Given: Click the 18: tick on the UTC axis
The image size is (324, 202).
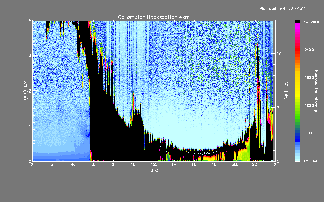Looking at the screenshot, I should click(x=215, y=164).
